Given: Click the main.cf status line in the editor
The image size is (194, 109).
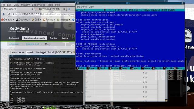Looking at the screenshot, I should coord(130,10).
